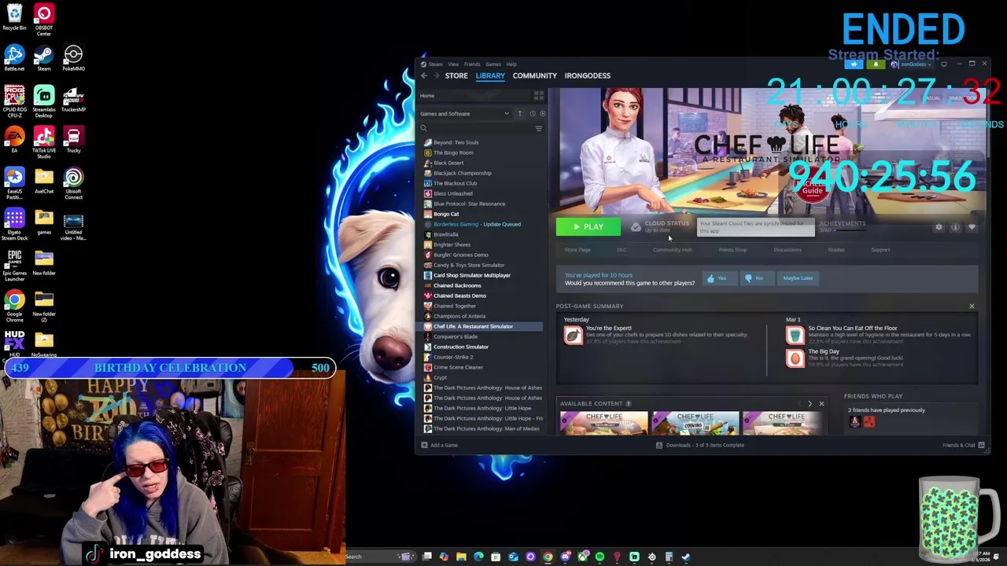Go back with Steam back arrow
1007x566 pixels.
pos(424,75)
